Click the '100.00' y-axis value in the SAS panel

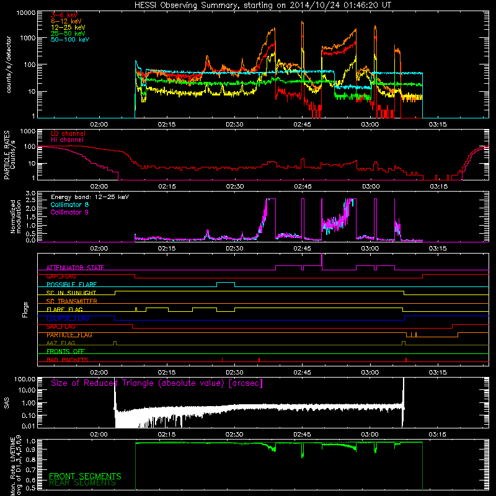click(x=25, y=379)
